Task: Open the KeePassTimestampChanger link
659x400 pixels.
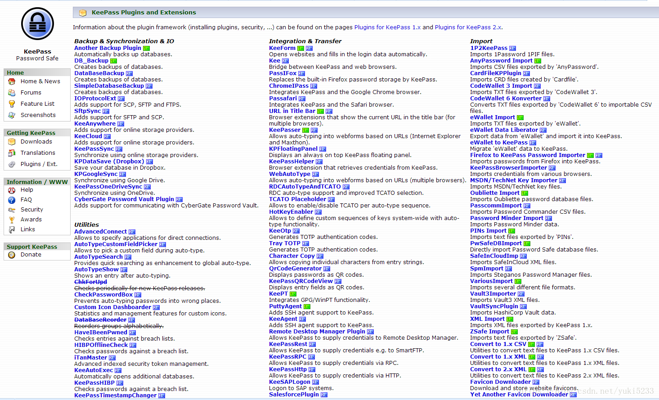Action: pos(115,396)
